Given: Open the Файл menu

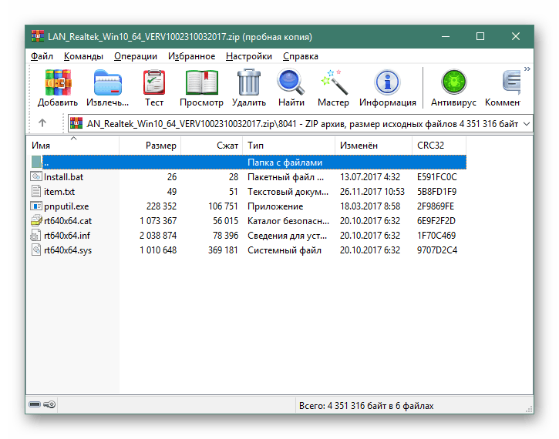Looking at the screenshot, I should click(42, 56).
